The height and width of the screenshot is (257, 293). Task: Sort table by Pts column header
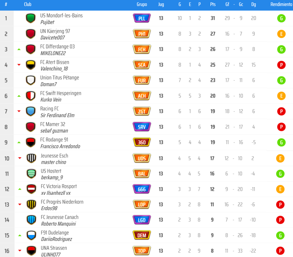[212, 4]
